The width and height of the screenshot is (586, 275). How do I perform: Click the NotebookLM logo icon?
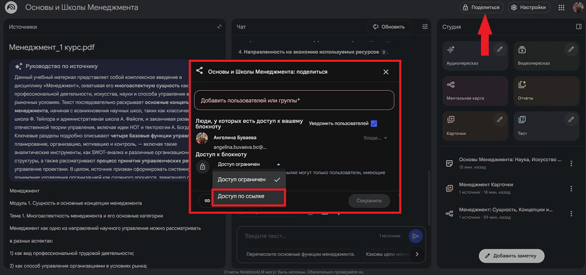coord(11,8)
